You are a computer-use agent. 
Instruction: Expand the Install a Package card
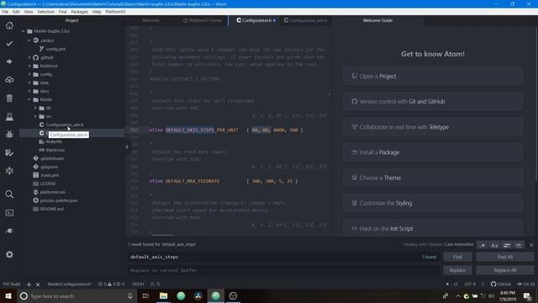[x=433, y=152]
